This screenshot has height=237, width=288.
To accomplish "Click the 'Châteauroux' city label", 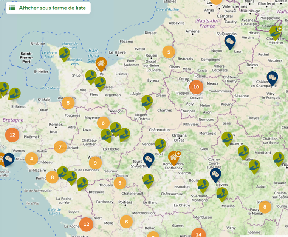I will coord(172,194).
